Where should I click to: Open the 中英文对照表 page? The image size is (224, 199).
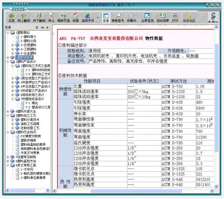[30, 153]
